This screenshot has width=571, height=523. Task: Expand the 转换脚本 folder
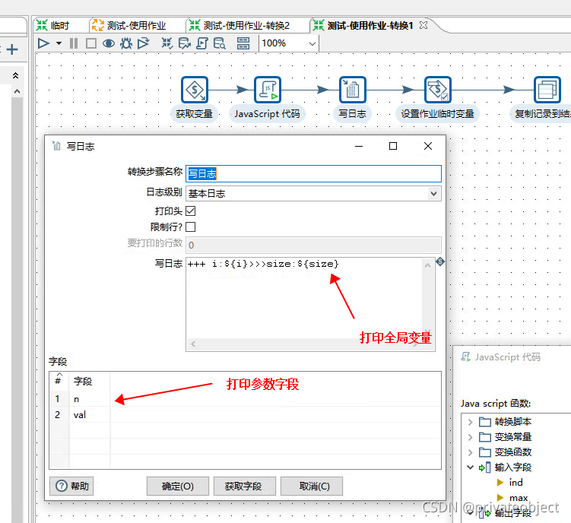tap(470, 422)
